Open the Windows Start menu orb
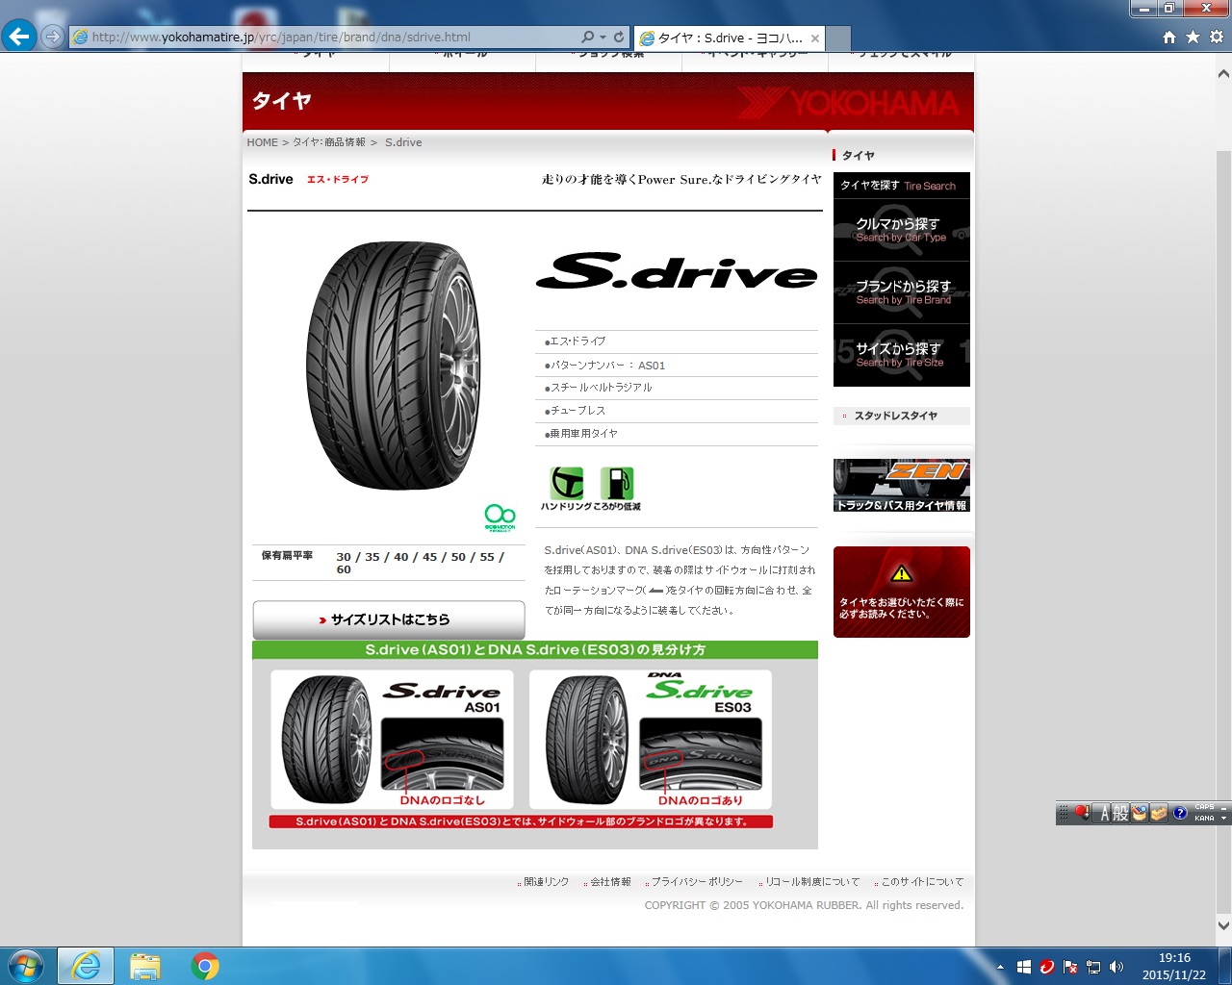Image resolution: width=1232 pixels, height=985 pixels. (x=26, y=966)
